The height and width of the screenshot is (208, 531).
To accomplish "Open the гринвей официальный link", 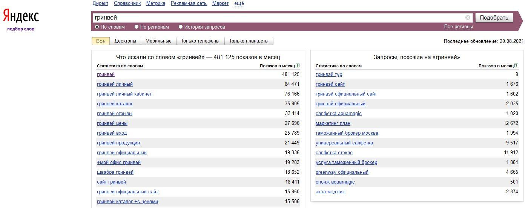I will [x=122, y=153].
